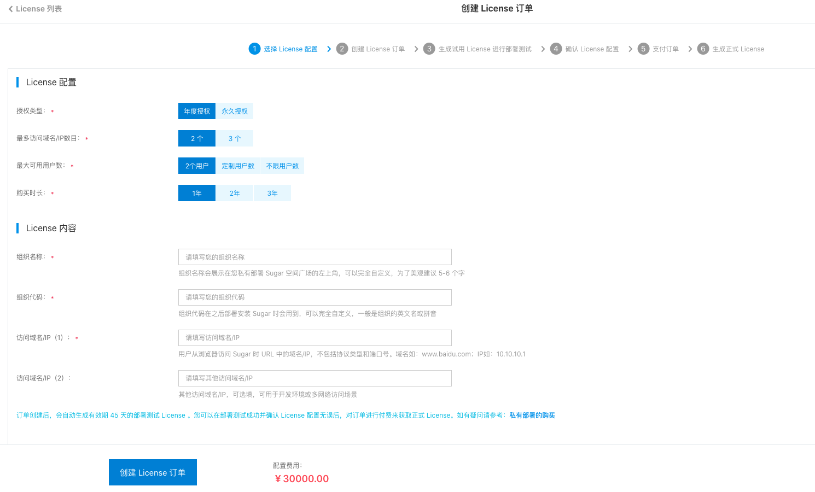815x492 pixels.
Task: Click step 3 circle for trial License
Action: (429, 49)
